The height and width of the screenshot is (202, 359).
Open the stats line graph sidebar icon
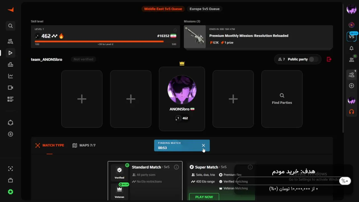10,76
